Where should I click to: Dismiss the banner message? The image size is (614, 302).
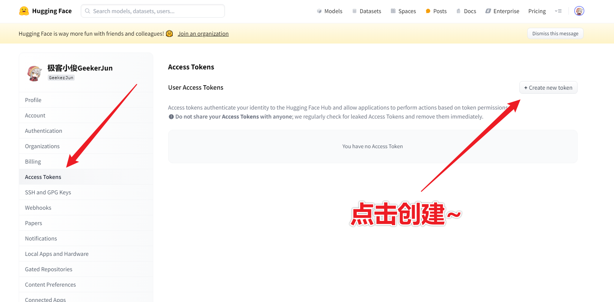(555, 33)
